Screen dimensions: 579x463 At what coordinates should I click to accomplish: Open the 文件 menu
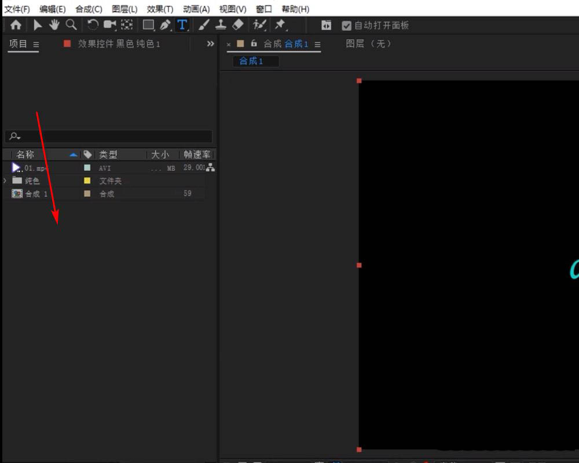pos(16,9)
